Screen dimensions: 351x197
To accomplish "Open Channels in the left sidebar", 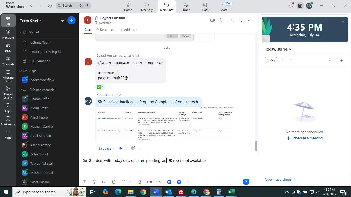I will pyautogui.click(x=8, y=61).
